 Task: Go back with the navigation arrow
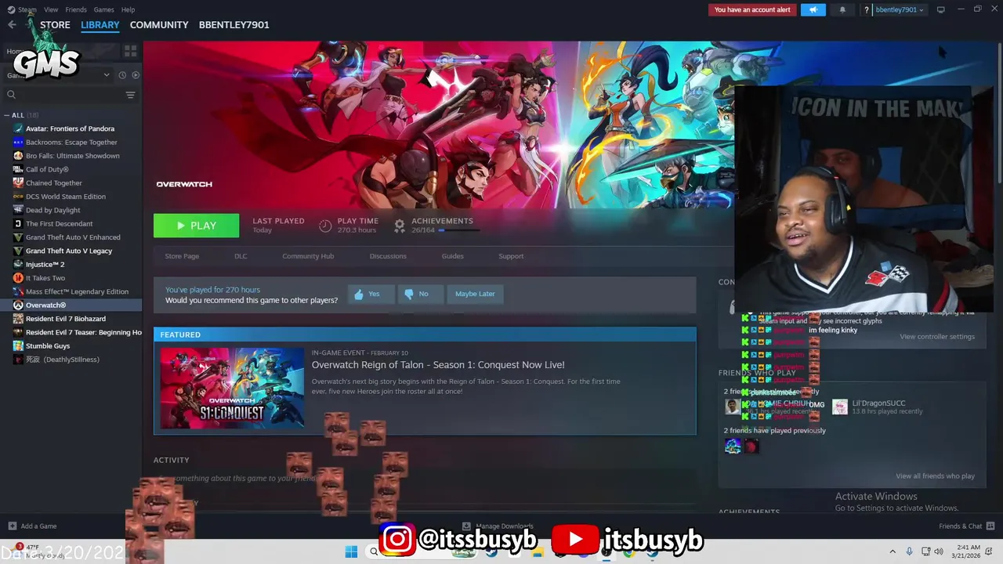point(12,25)
